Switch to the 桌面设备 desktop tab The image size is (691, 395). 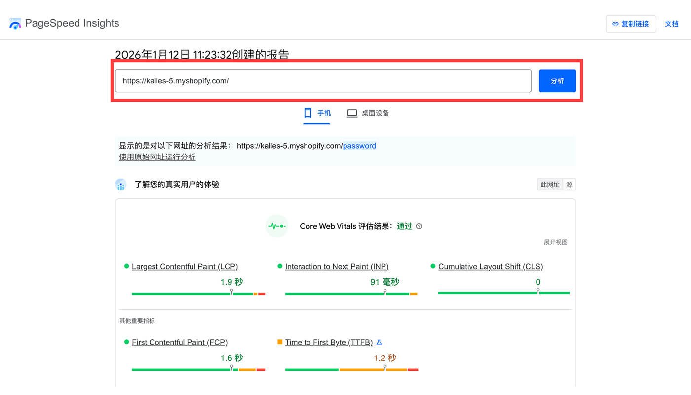coord(368,113)
